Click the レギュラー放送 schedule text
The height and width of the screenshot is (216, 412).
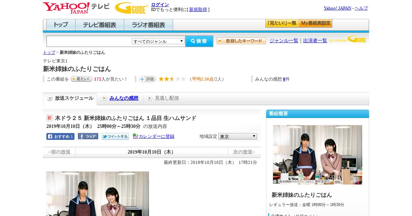[307, 205]
